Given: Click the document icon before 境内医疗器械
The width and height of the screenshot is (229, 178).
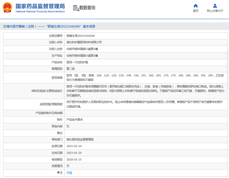Looking at the screenshot, I should [5, 26].
